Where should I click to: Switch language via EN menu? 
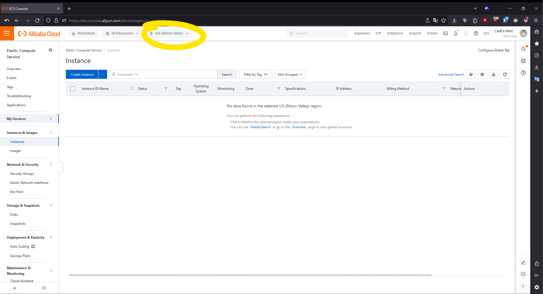pos(486,33)
